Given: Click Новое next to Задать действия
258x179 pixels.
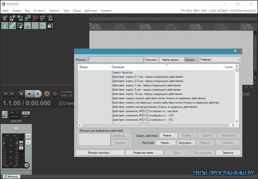Looking at the screenshot, I should 168,135.
